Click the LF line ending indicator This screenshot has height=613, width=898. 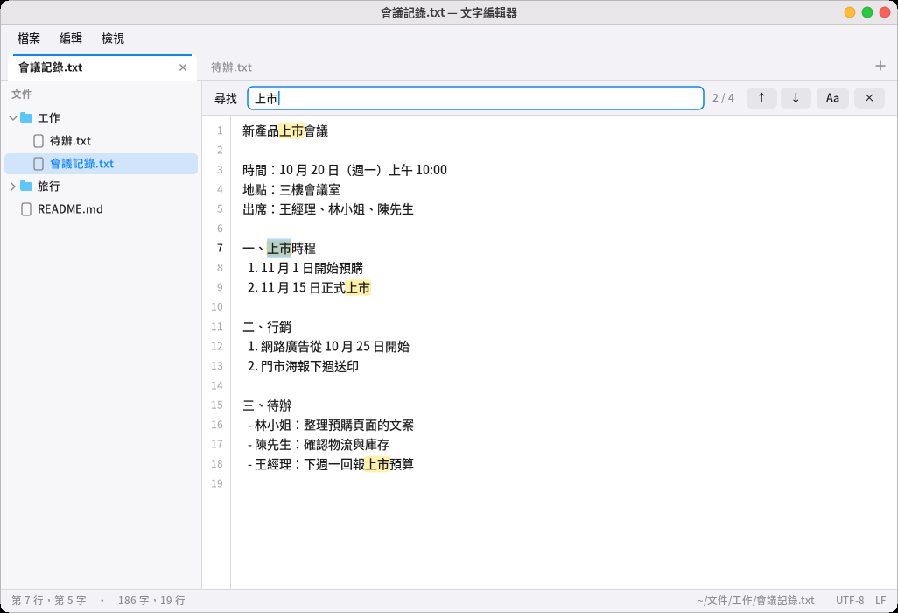(880, 601)
